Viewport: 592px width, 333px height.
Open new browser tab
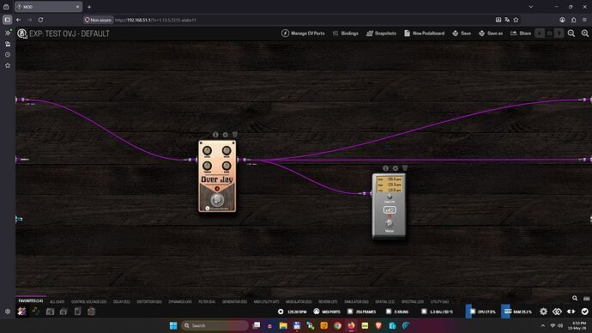coord(89,7)
